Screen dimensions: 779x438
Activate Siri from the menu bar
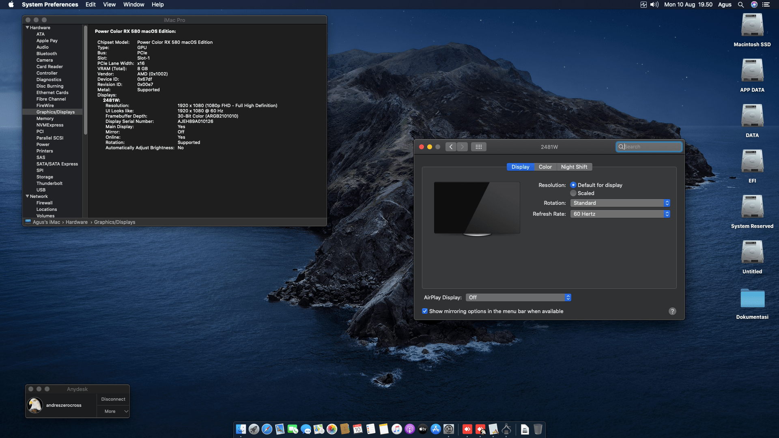[754, 4]
